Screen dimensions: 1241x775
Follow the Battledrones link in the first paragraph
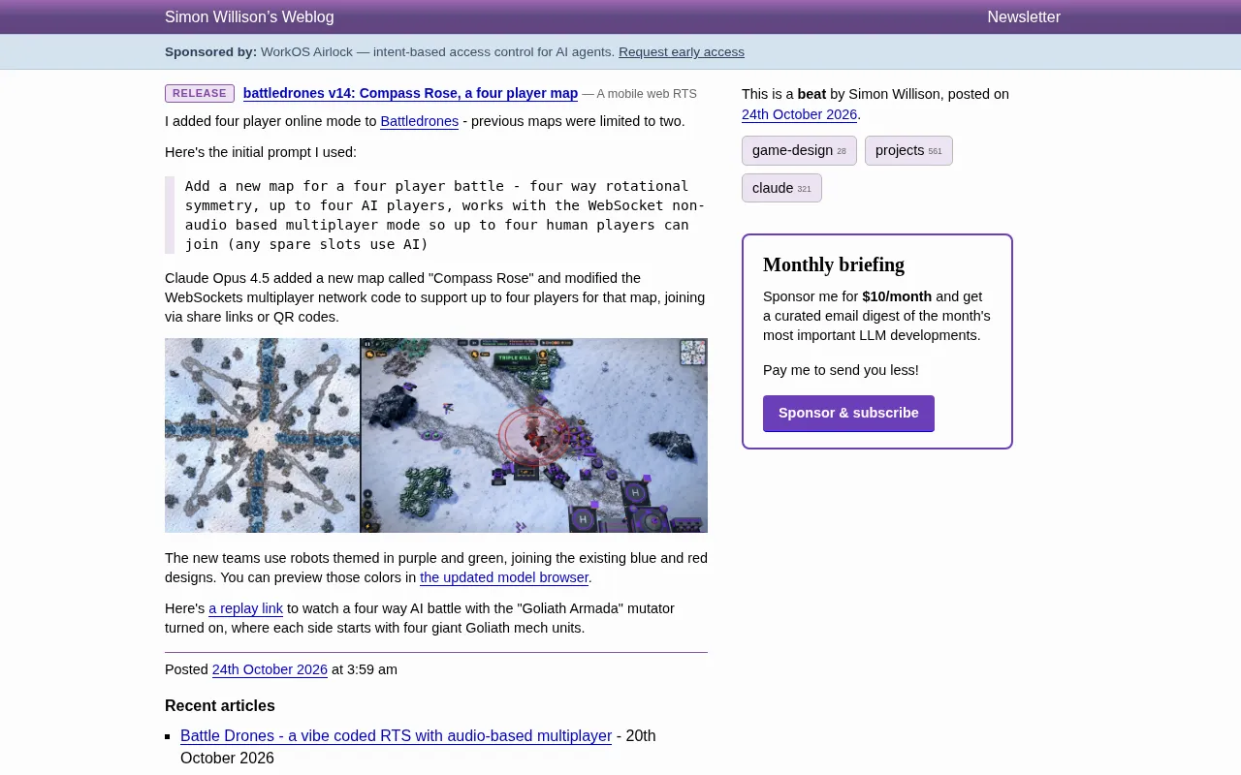419,122
